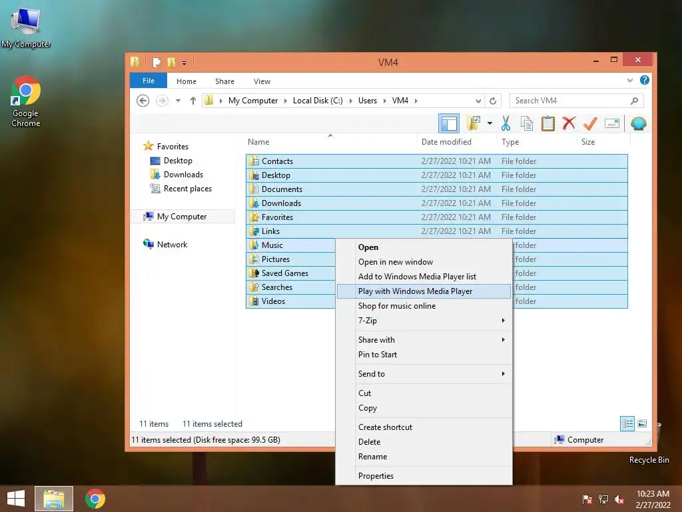Switch to the Share ribbon tab
This screenshot has width=682, height=512.
[x=224, y=81]
